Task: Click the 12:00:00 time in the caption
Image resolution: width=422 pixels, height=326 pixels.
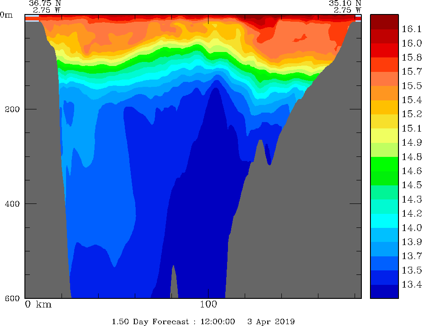Action: [218, 321]
